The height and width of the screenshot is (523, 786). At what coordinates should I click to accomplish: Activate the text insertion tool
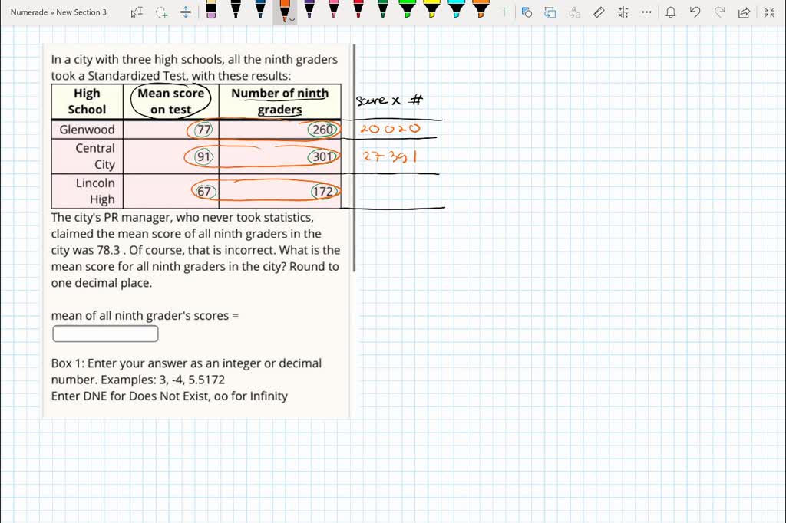pos(136,12)
